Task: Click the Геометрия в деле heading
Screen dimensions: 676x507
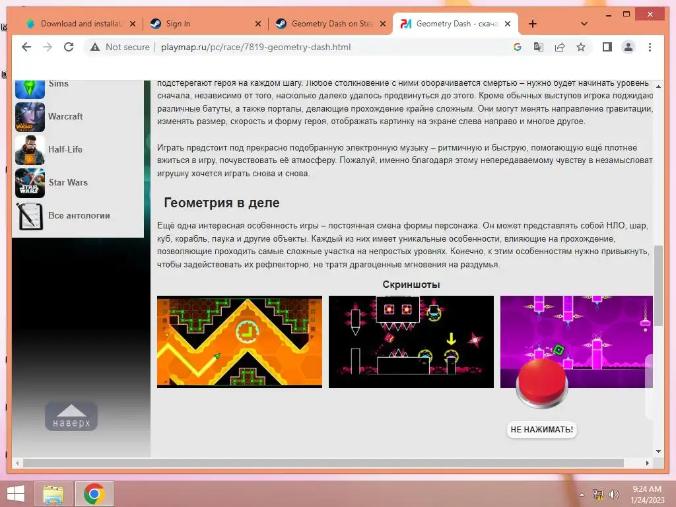Action: tap(222, 203)
